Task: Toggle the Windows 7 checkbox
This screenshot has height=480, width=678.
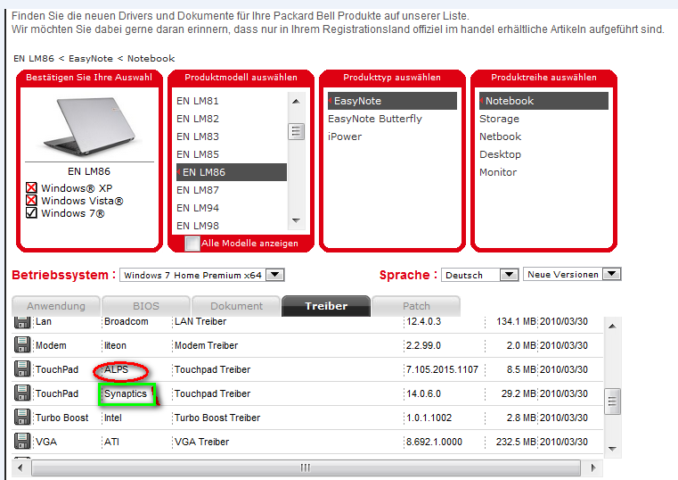Action: tap(31, 213)
